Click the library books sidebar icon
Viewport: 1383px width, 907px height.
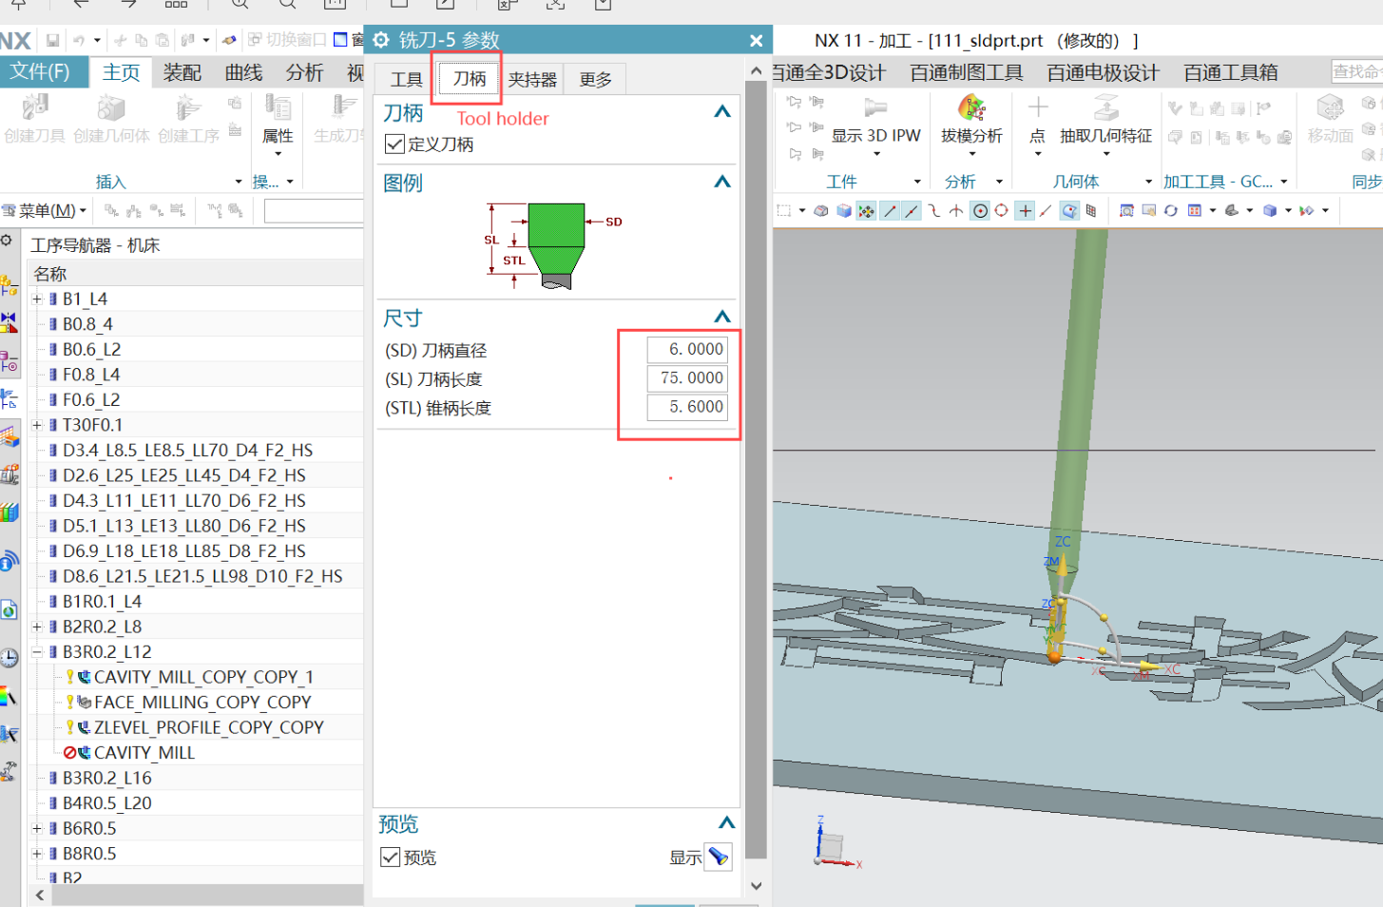click(9, 513)
